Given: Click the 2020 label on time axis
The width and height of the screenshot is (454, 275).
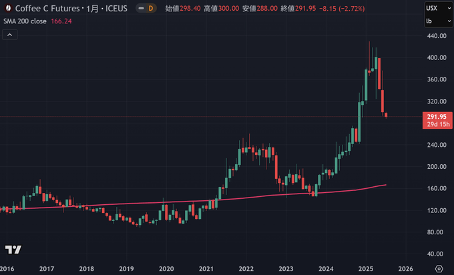Looking at the screenshot, I should click(166, 268).
